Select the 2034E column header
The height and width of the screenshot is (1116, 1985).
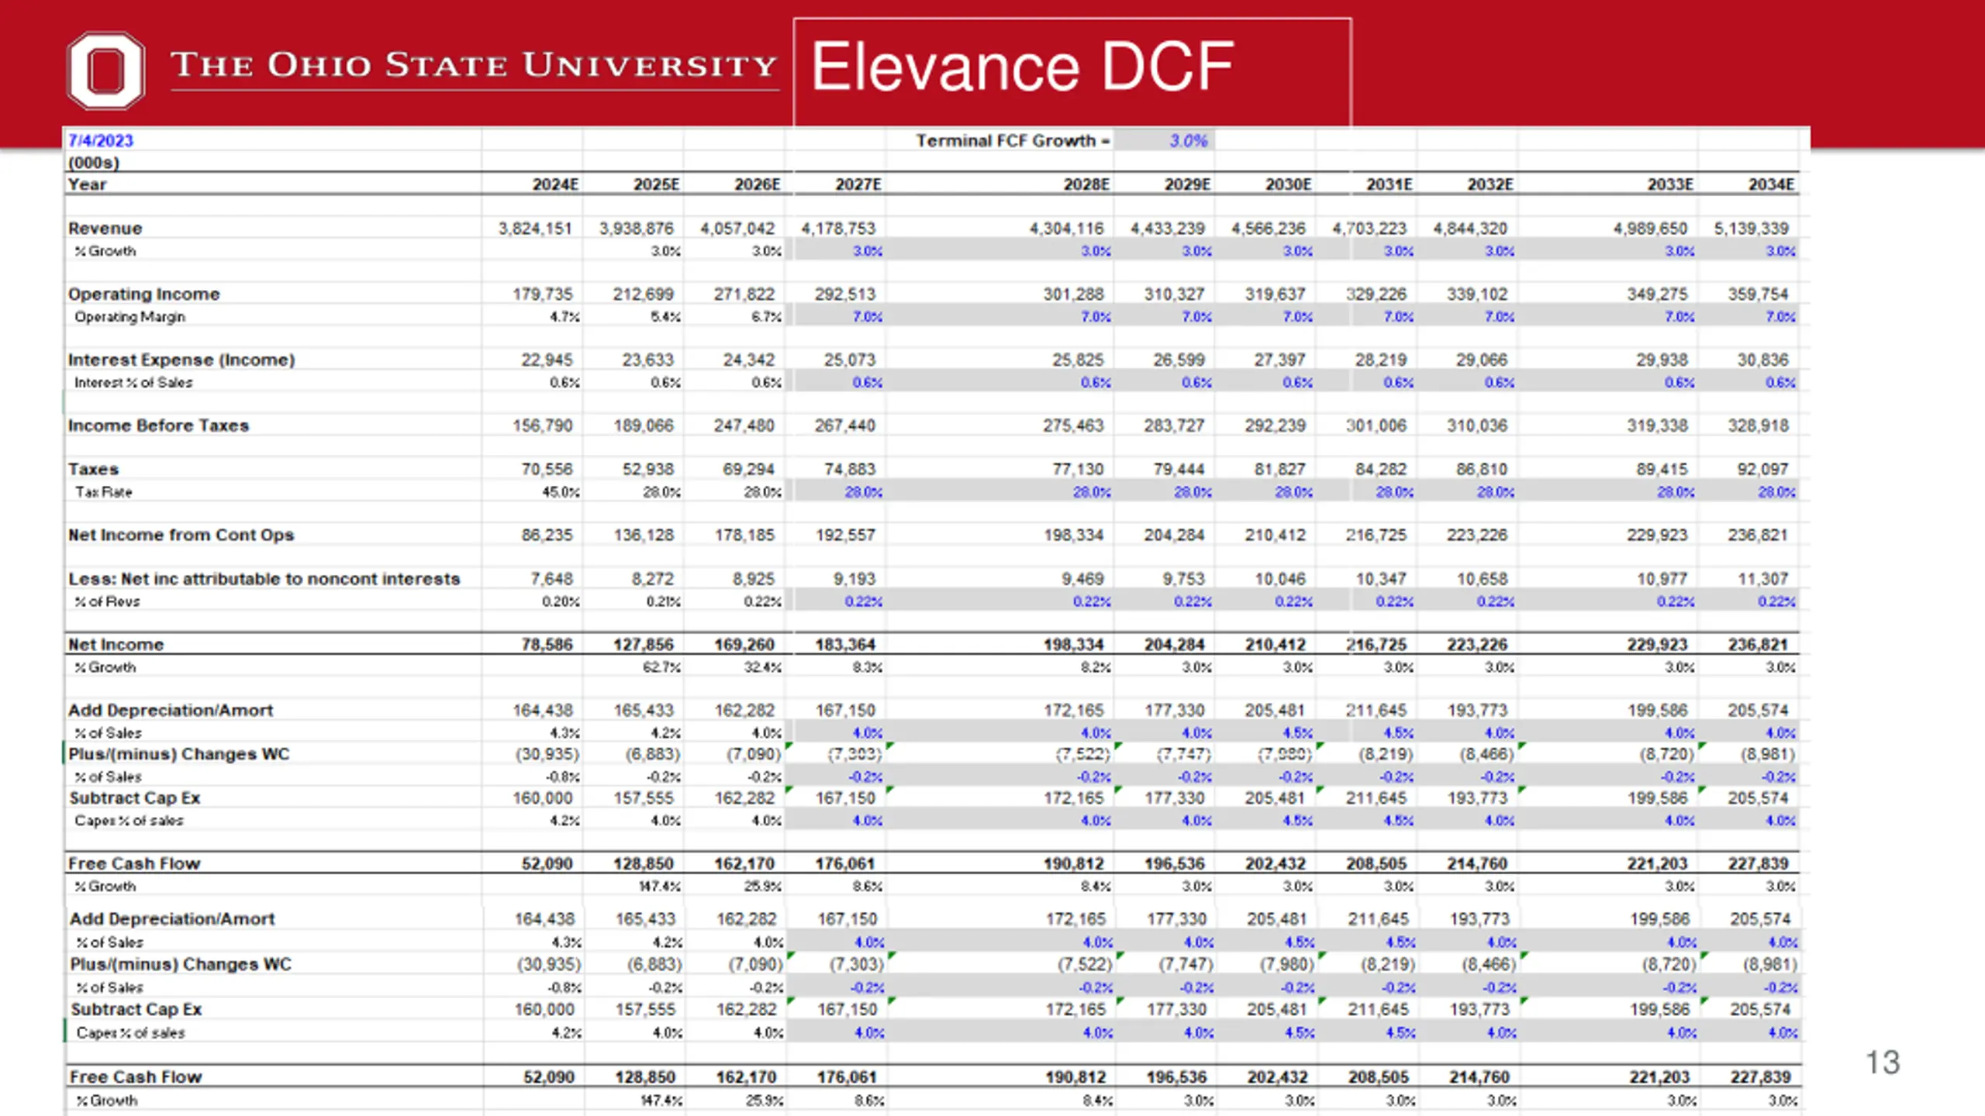click(x=1771, y=184)
